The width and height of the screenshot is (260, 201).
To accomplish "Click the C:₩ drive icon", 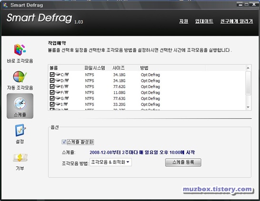I will [58, 74].
